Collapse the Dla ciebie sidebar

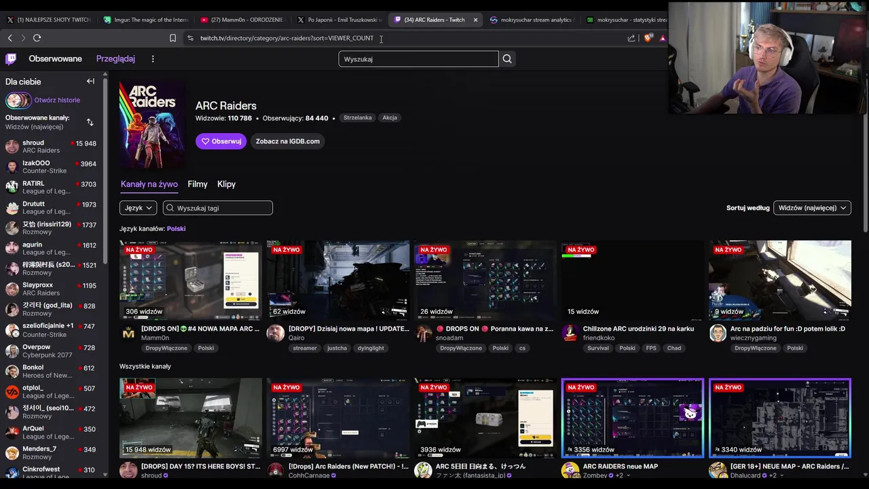tap(90, 81)
